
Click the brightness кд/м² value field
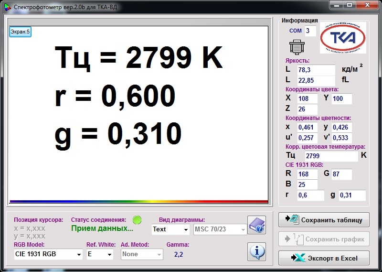point(316,70)
